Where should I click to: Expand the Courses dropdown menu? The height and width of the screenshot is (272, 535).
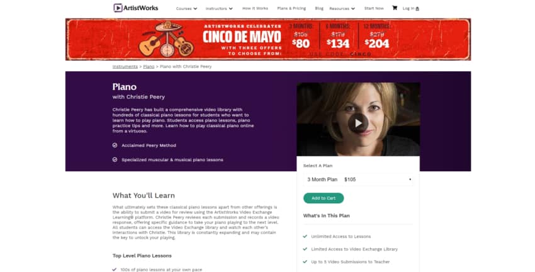[186, 9]
